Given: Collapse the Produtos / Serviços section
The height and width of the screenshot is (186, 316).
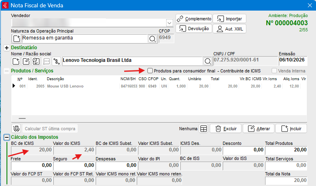Looking at the screenshot, I should pos(7,71).
